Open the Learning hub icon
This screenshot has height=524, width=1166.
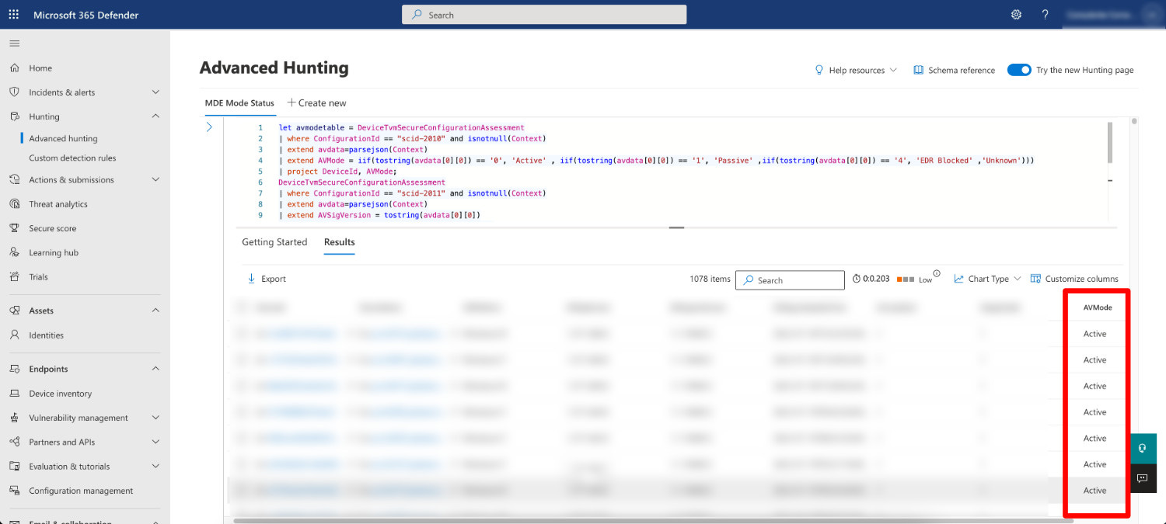[x=14, y=252]
